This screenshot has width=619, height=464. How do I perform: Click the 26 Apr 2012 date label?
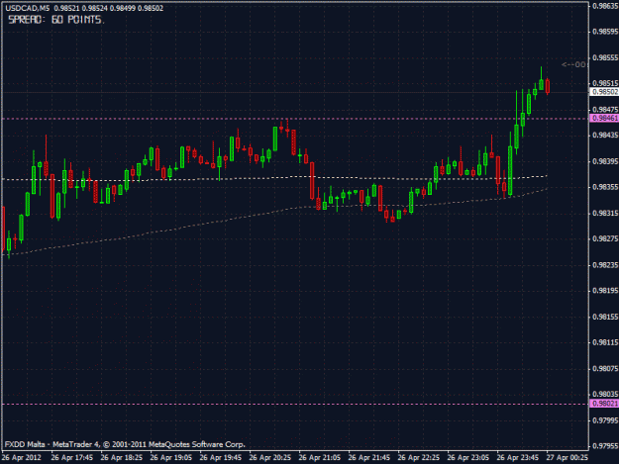(x=22, y=458)
